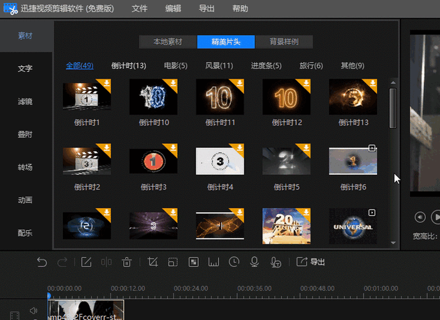Click the clock duration icon
The width and height of the screenshot is (440, 320).
[234, 262]
